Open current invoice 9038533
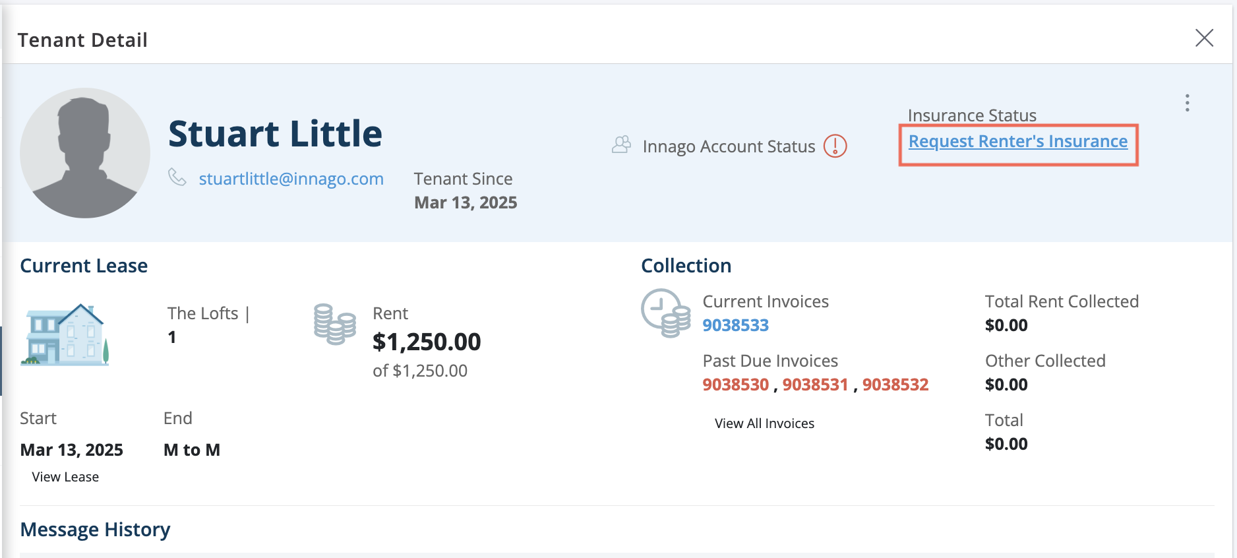The width and height of the screenshot is (1237, 558). [x=735, y=325]
